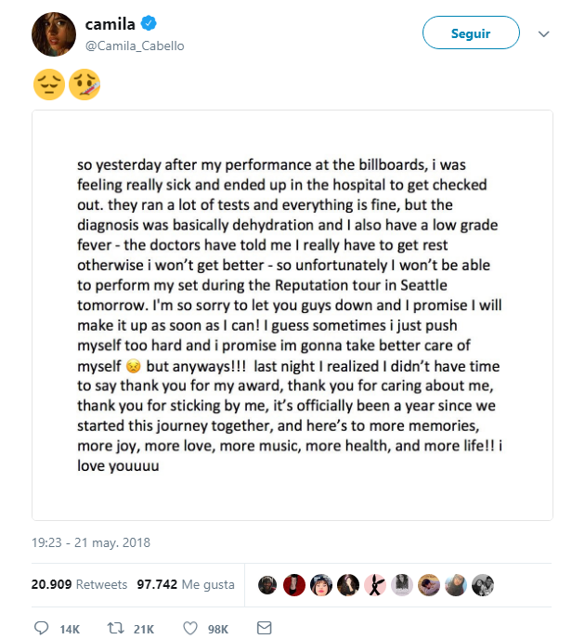
Task: Open the grayscale avatar sixth in the row
Action: pos(402,584)
